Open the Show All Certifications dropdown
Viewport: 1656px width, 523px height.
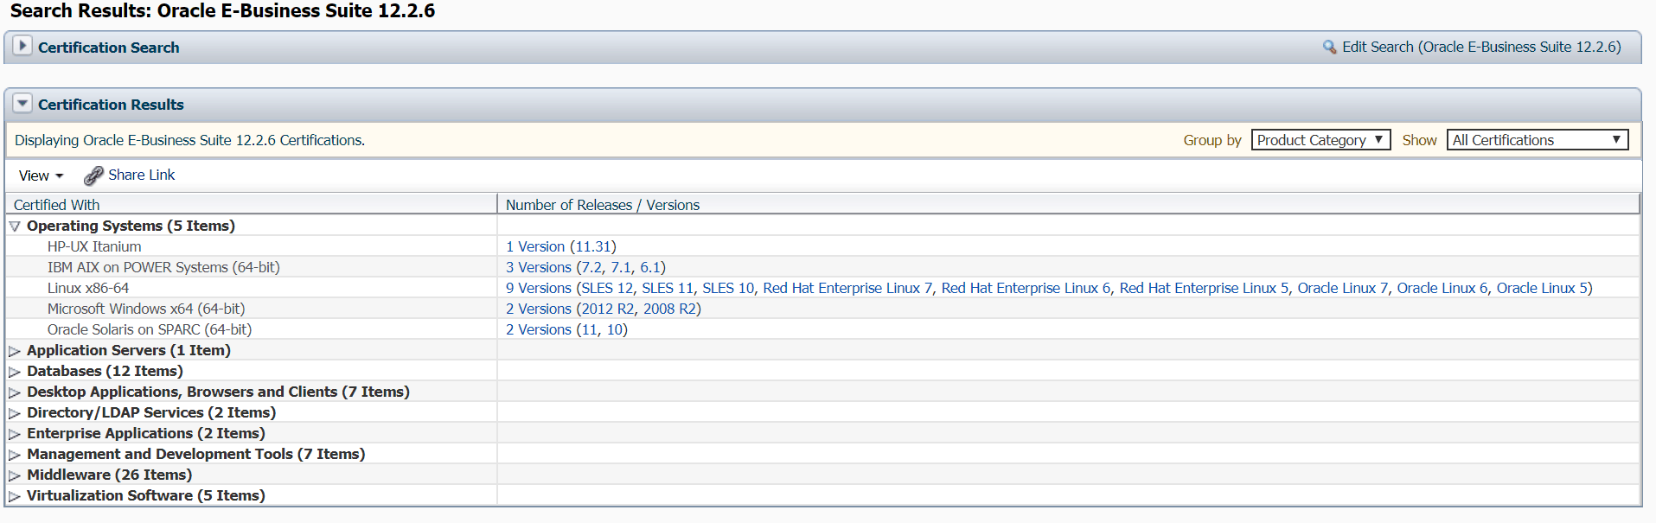click(x=1537, y=139)
